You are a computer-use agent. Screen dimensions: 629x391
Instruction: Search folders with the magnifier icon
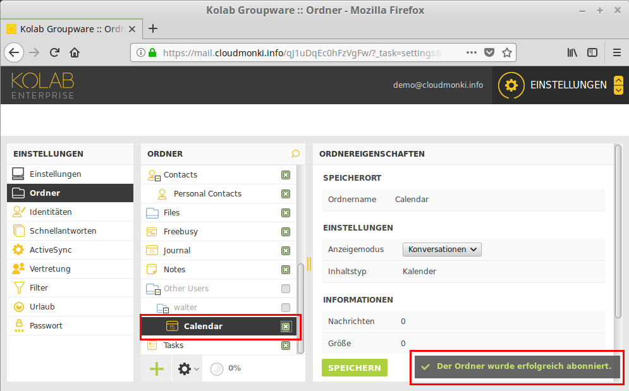[296, 153]
